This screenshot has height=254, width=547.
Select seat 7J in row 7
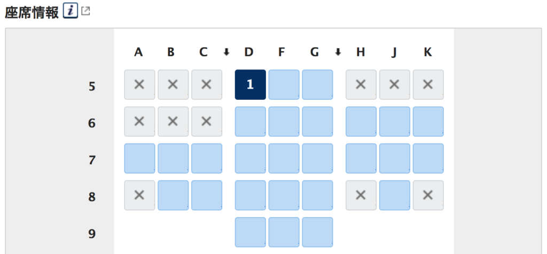tap(395, 158)
